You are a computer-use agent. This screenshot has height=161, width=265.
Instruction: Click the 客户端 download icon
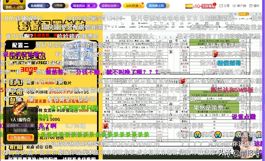[234, 6]
